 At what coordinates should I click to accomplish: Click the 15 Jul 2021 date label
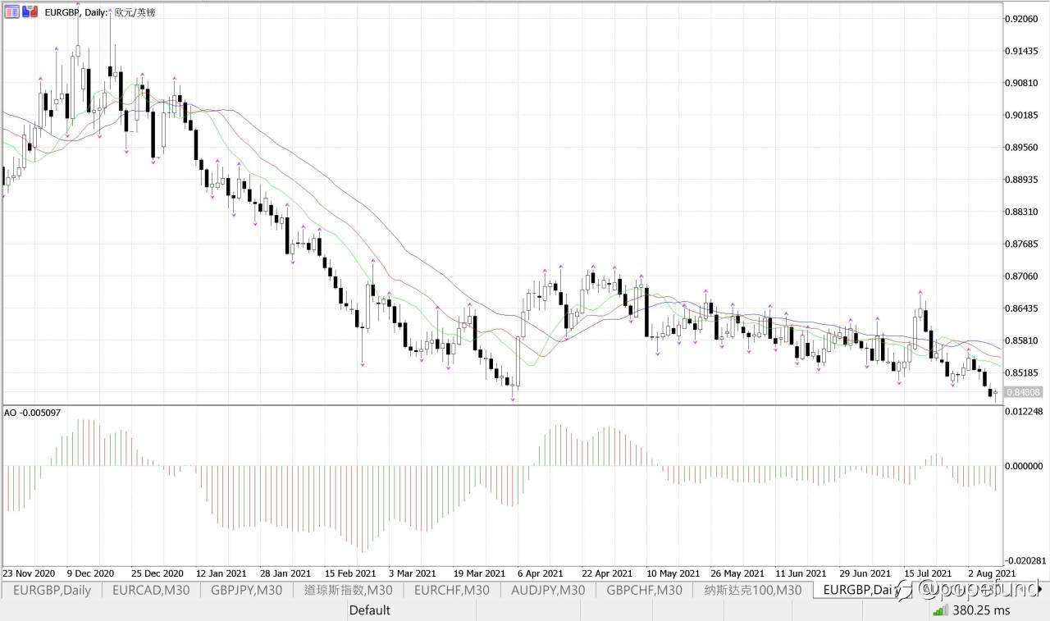tap(928, 573)
